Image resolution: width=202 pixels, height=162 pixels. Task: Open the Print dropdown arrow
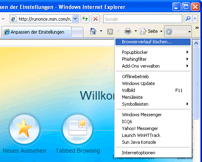click(x=136, y=31)
